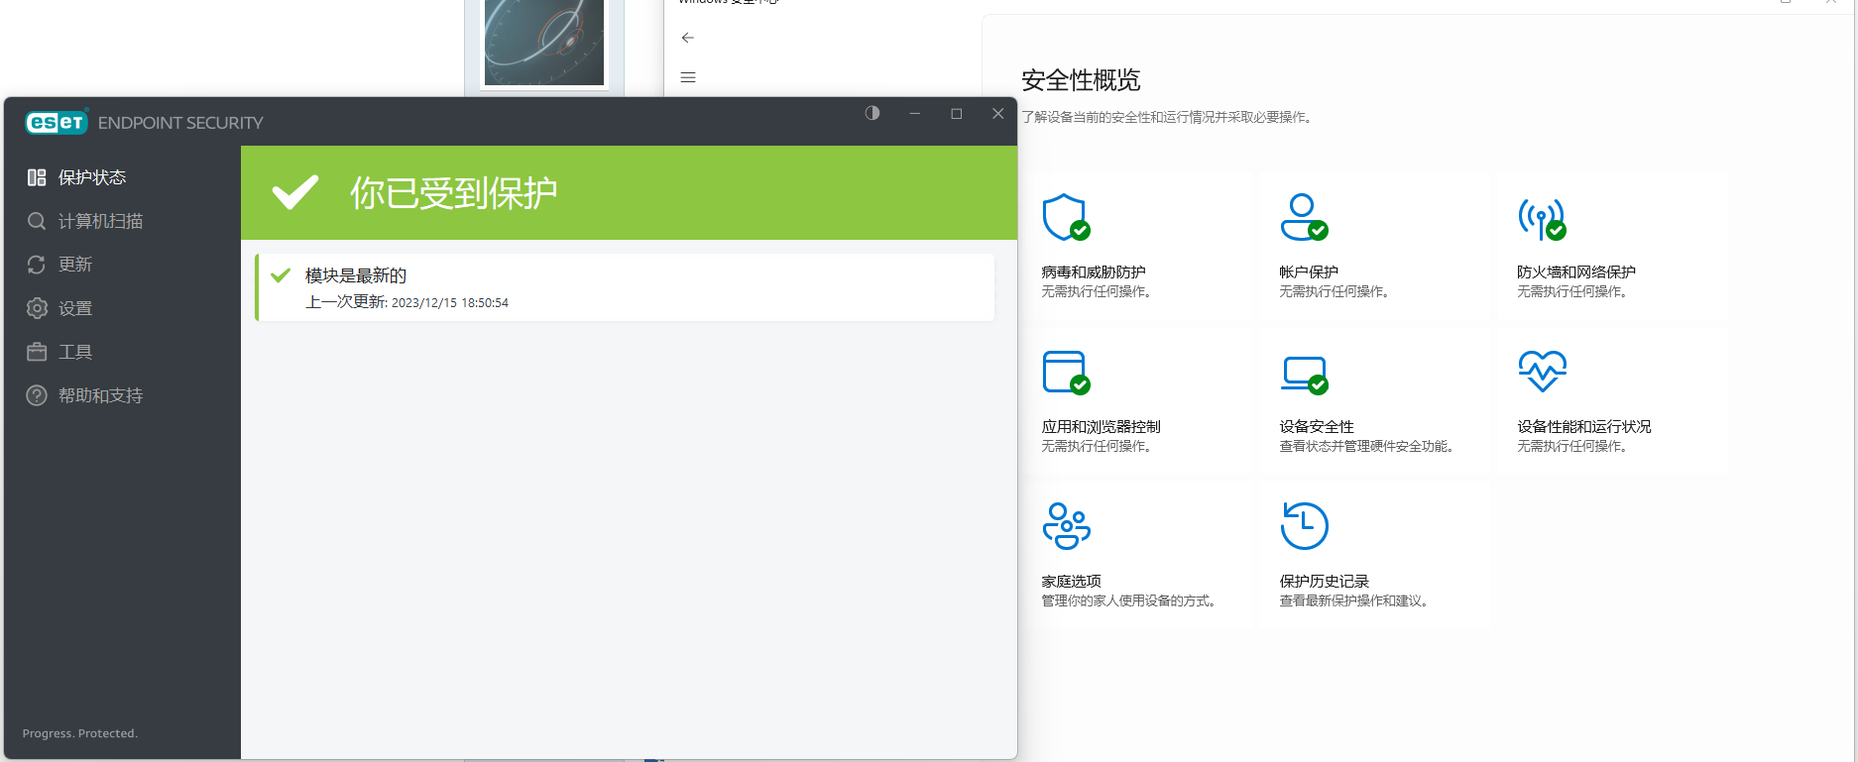Image resolution: width=1858 pixels, height=762 pixels.
Task: Open 保护历史记录 tile label
Action: click(x=1324, y=581)
